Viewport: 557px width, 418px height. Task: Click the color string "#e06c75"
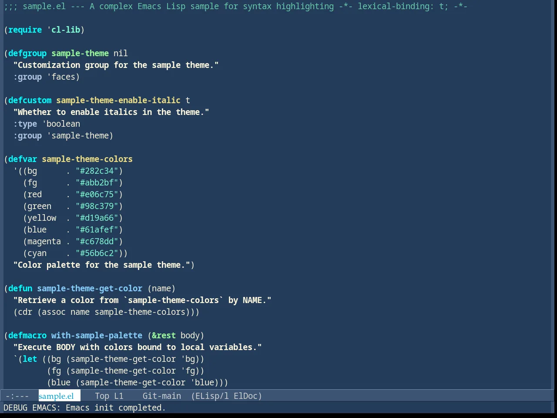pos(97,194)
